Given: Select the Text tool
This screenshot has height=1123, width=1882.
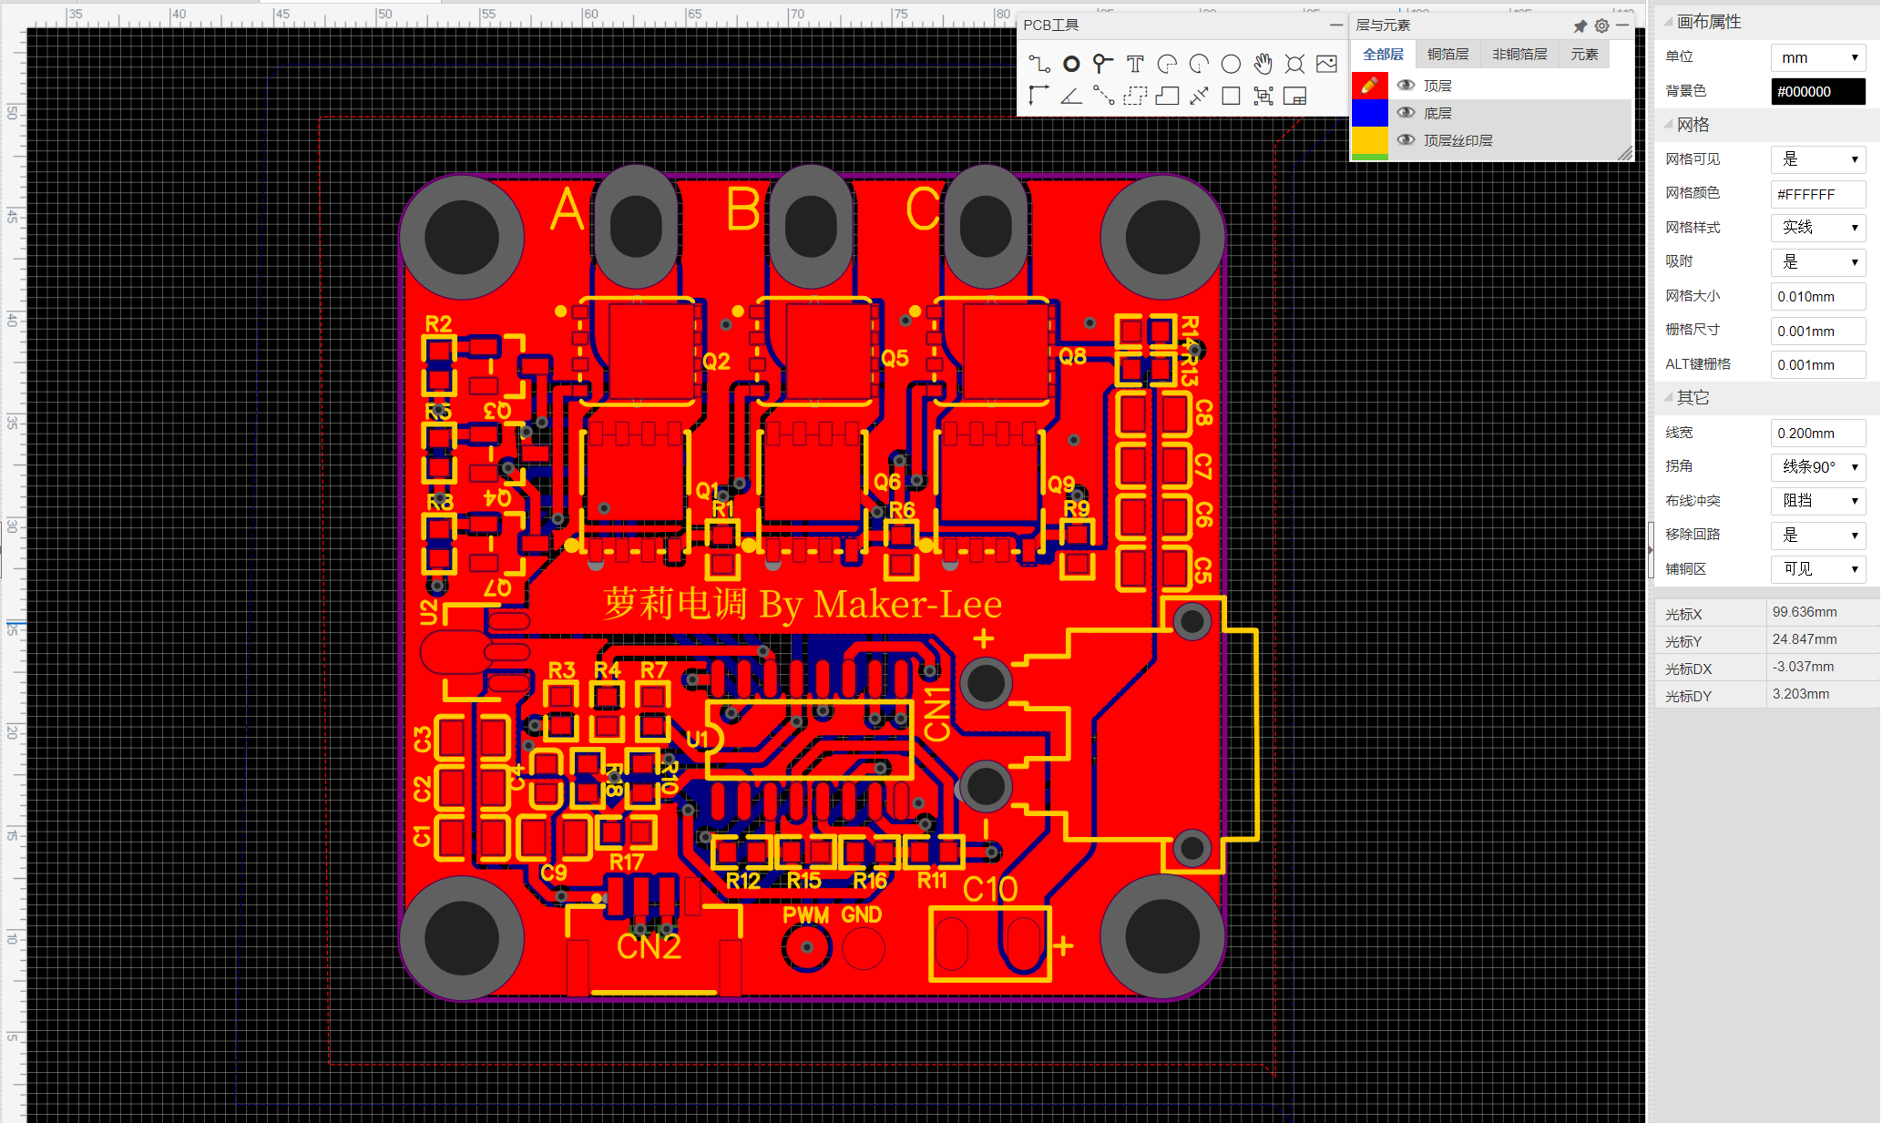Looking at the screenshot, I should tap(1135, 64).
